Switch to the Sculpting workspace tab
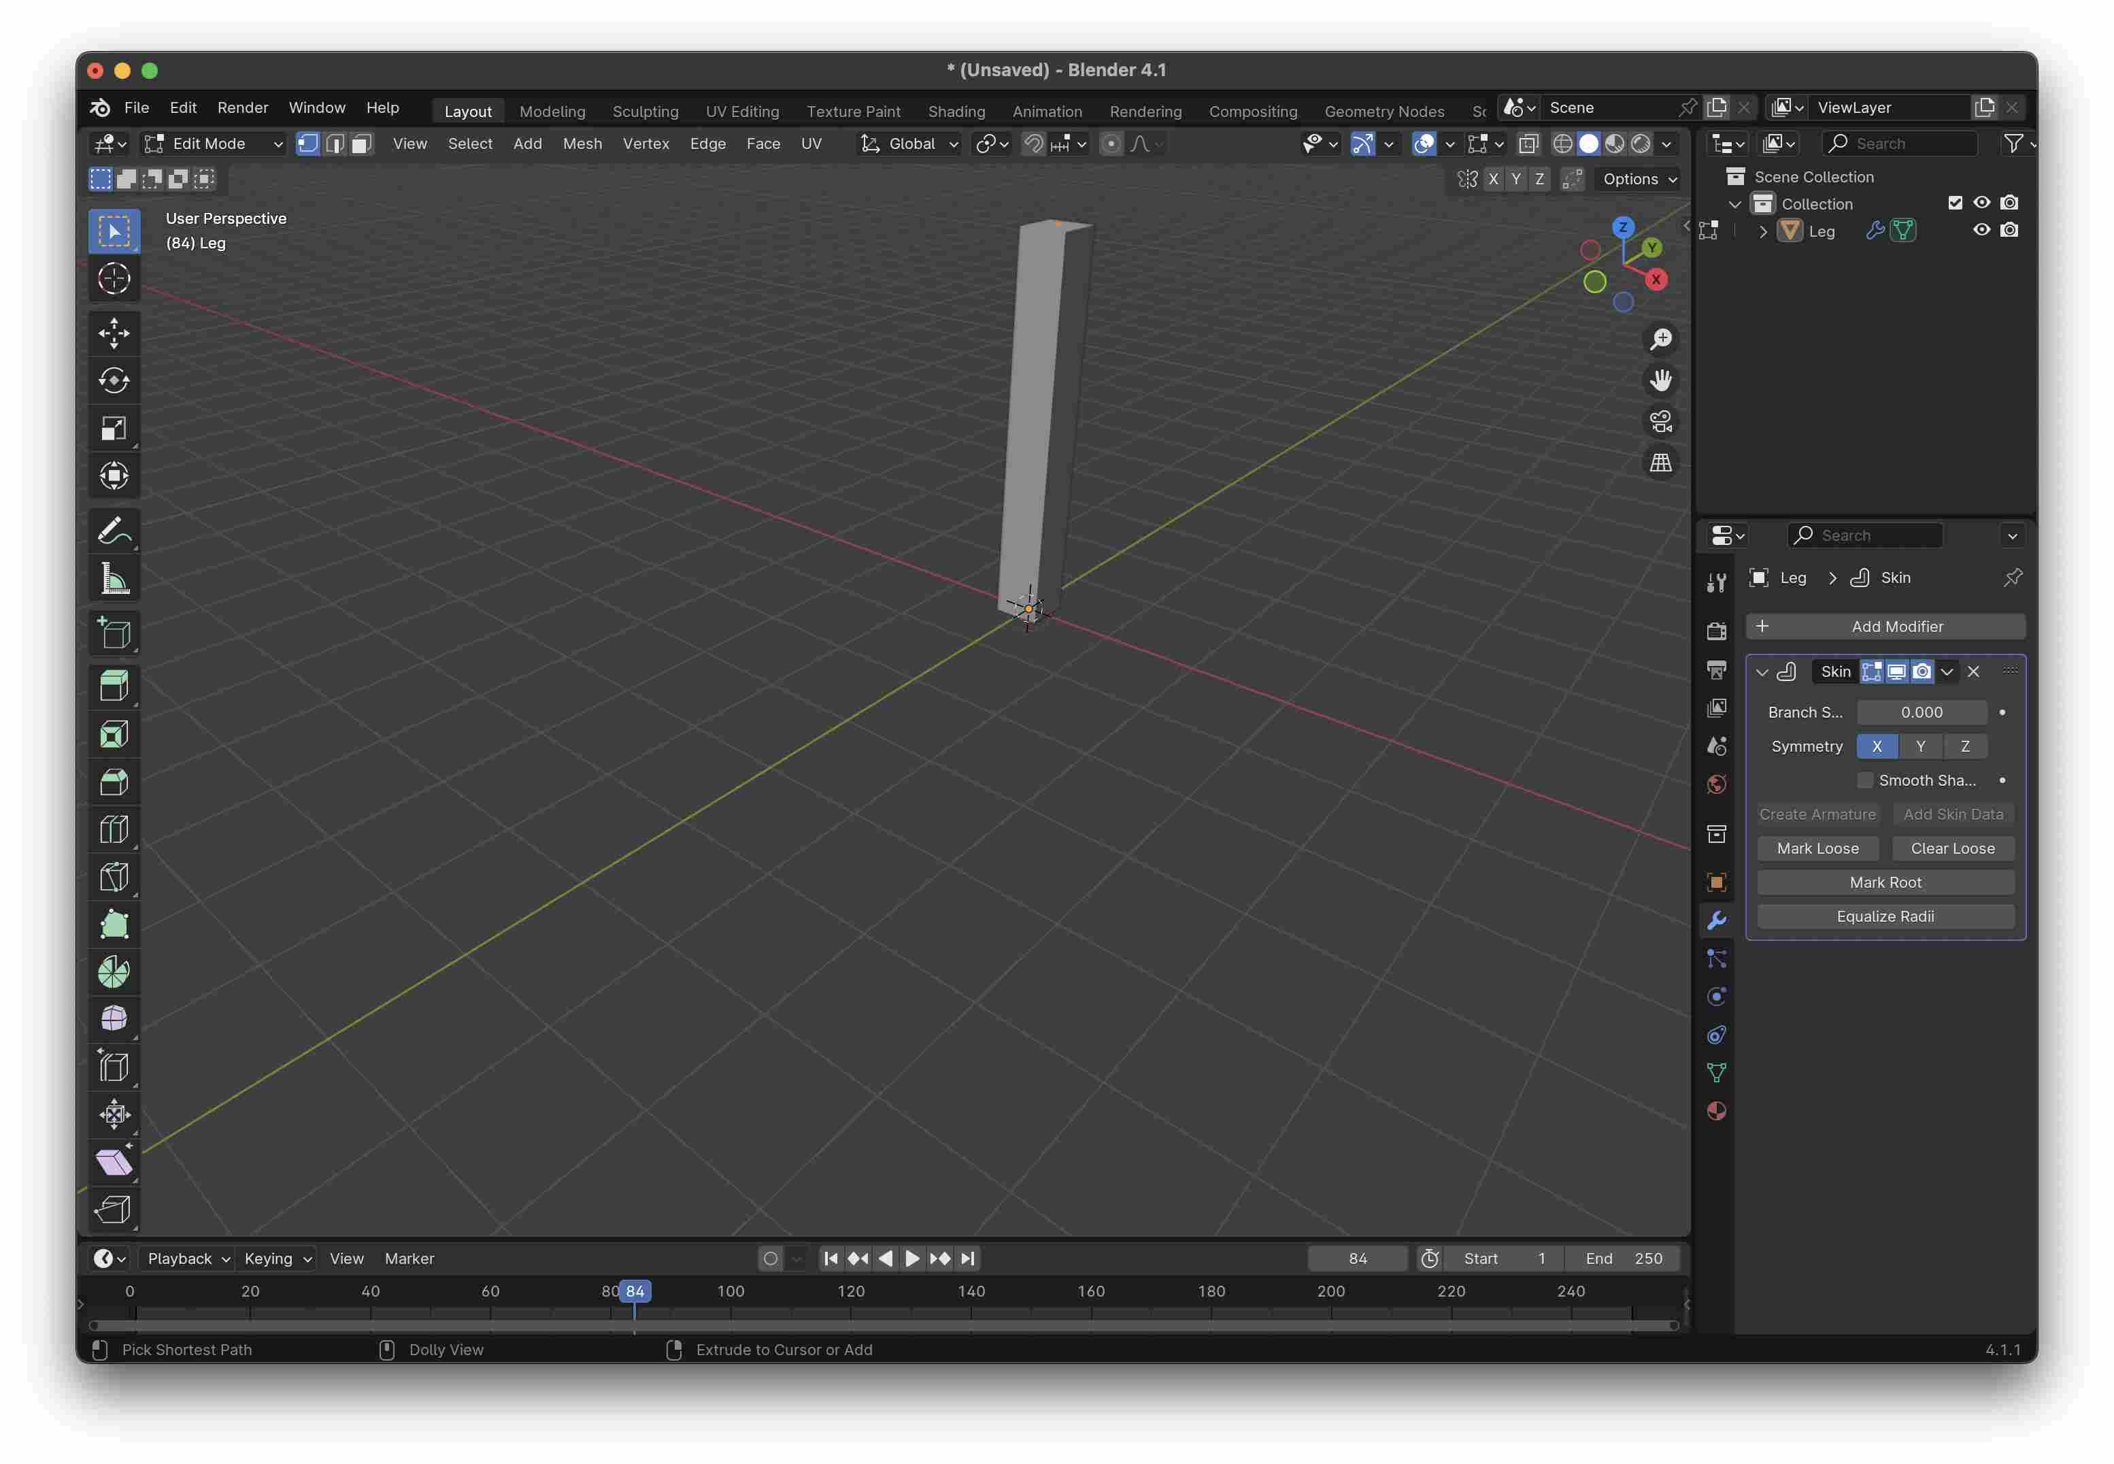 [x=645, y=111]
